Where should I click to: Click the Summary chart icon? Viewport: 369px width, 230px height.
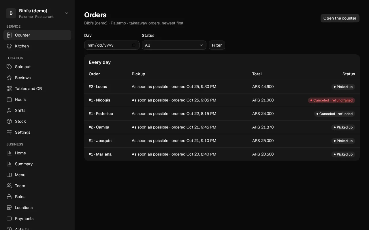(9, 164)
